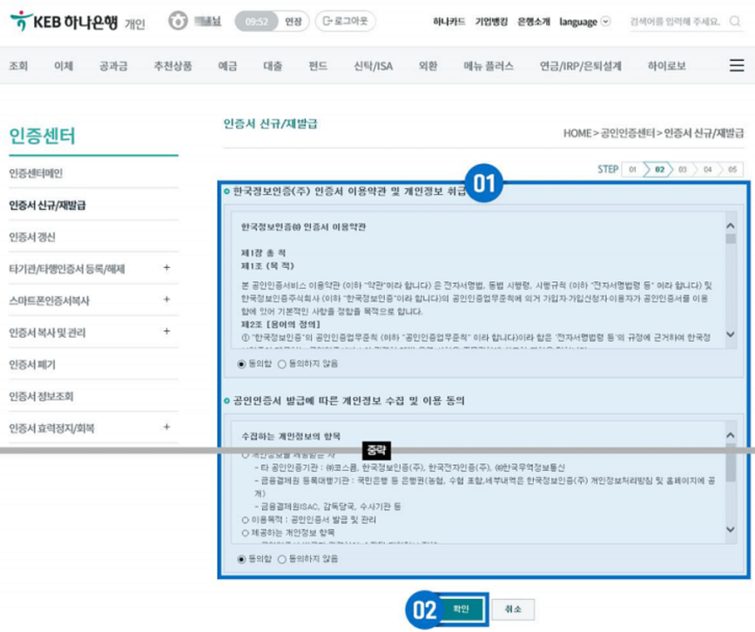Open the 신탁/ISA menu
The image size is (755, 632).
[374, 65]
